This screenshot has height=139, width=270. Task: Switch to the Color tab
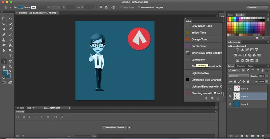tap(231, 15)
